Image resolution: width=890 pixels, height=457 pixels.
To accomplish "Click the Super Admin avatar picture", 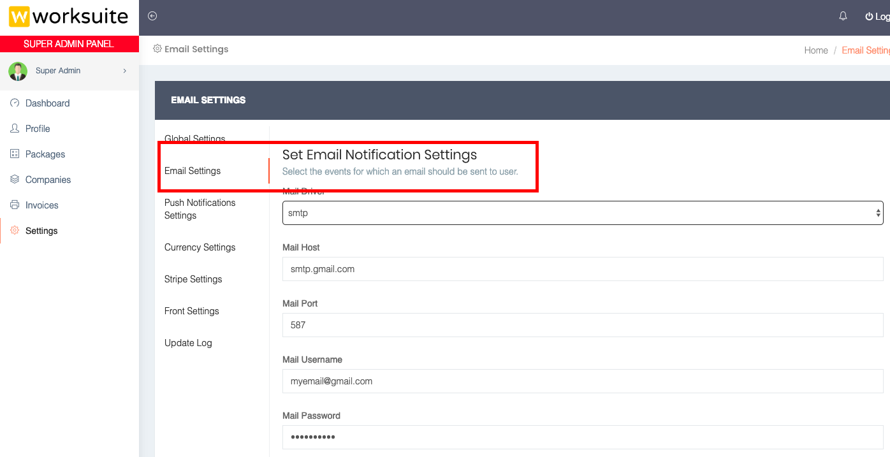I will [18, 71].
